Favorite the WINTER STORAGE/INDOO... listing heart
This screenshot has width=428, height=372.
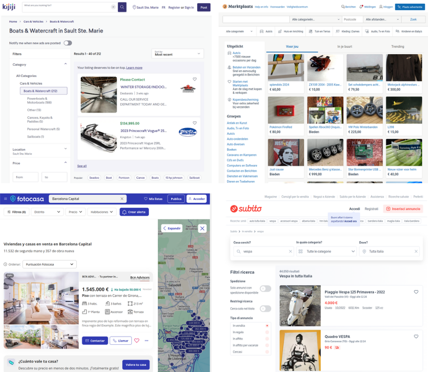(195, 79)
